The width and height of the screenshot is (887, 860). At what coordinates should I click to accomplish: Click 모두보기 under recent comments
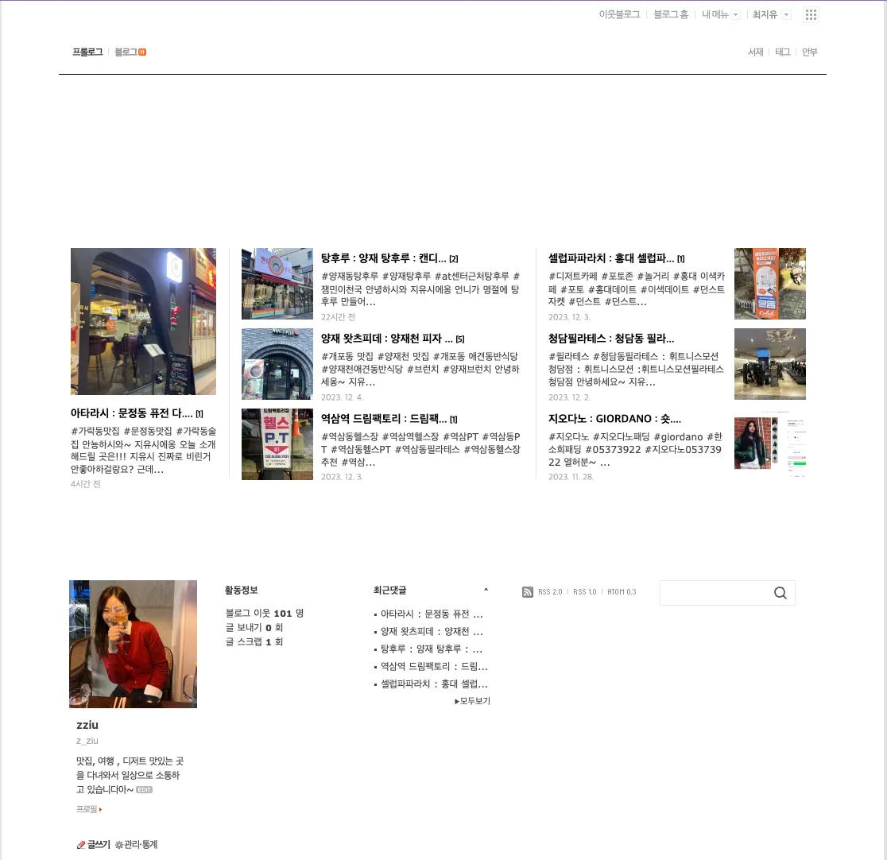(x=472, y=701)
